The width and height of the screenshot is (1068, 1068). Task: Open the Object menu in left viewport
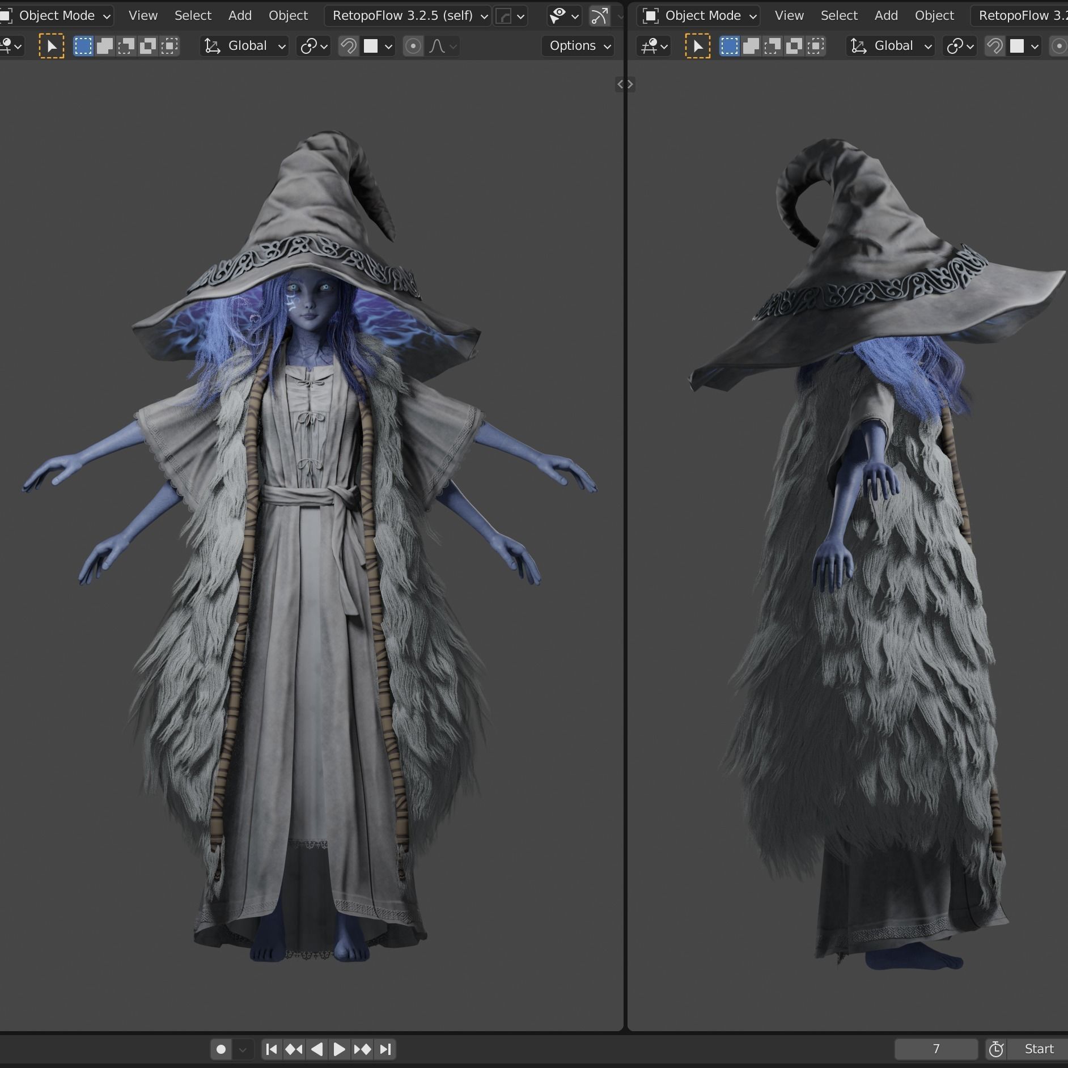(x=288, y=15)
